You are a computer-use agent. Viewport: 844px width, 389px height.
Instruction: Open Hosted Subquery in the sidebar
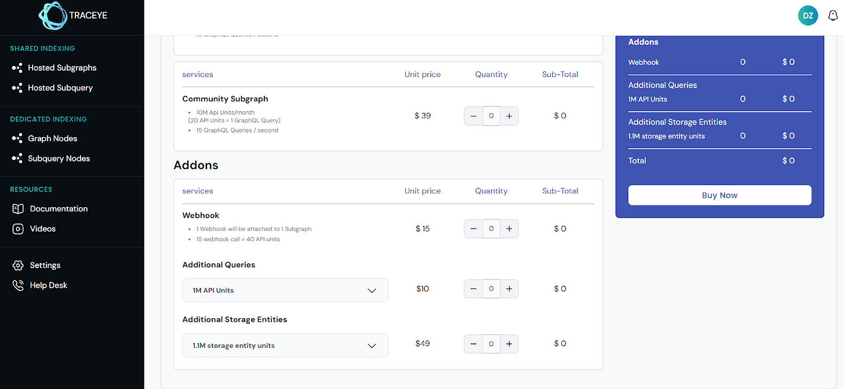tap(60, 88)
